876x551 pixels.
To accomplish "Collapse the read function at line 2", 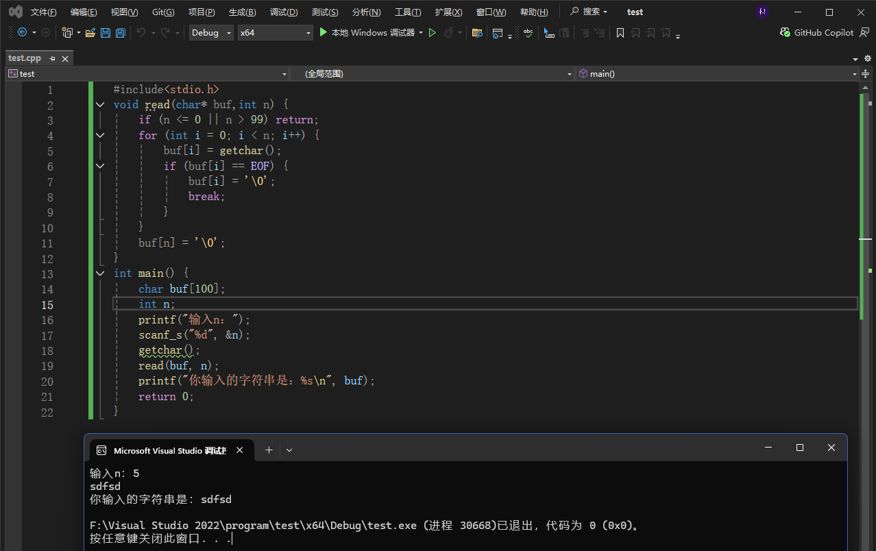I will point(101,105).
